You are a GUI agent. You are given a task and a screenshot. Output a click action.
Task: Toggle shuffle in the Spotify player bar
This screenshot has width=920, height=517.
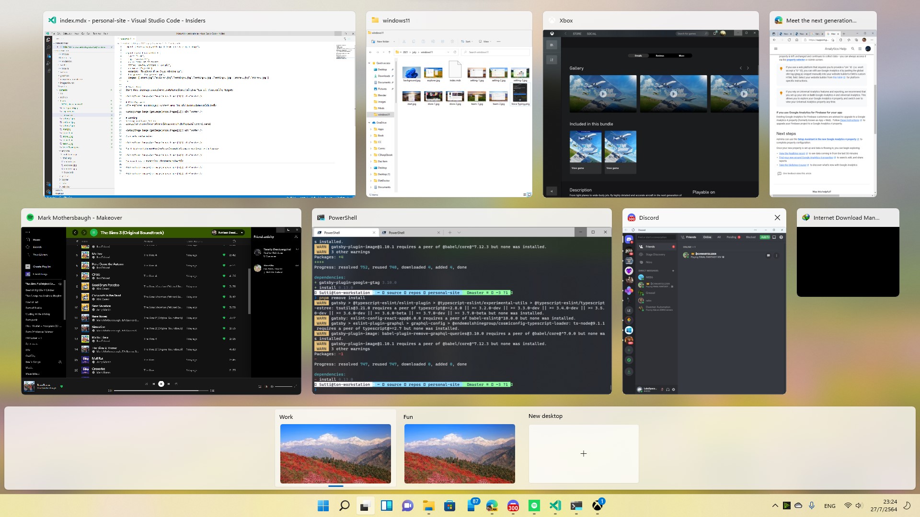pyautogui.click(x=146, y=384)
